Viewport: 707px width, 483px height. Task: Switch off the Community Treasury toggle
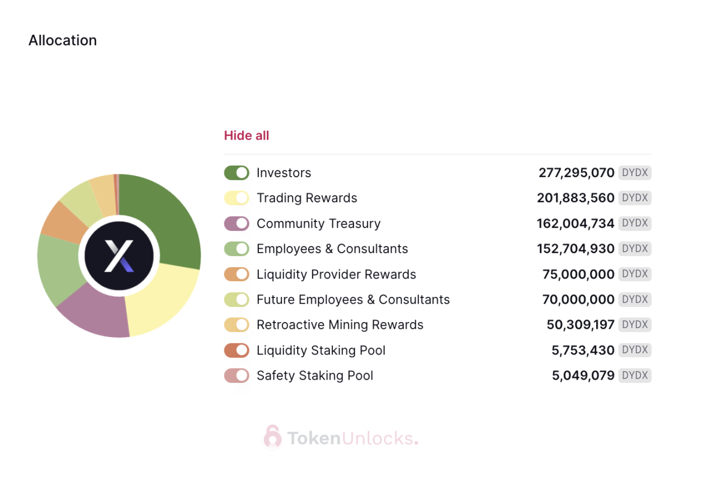[x=237, y=224]
